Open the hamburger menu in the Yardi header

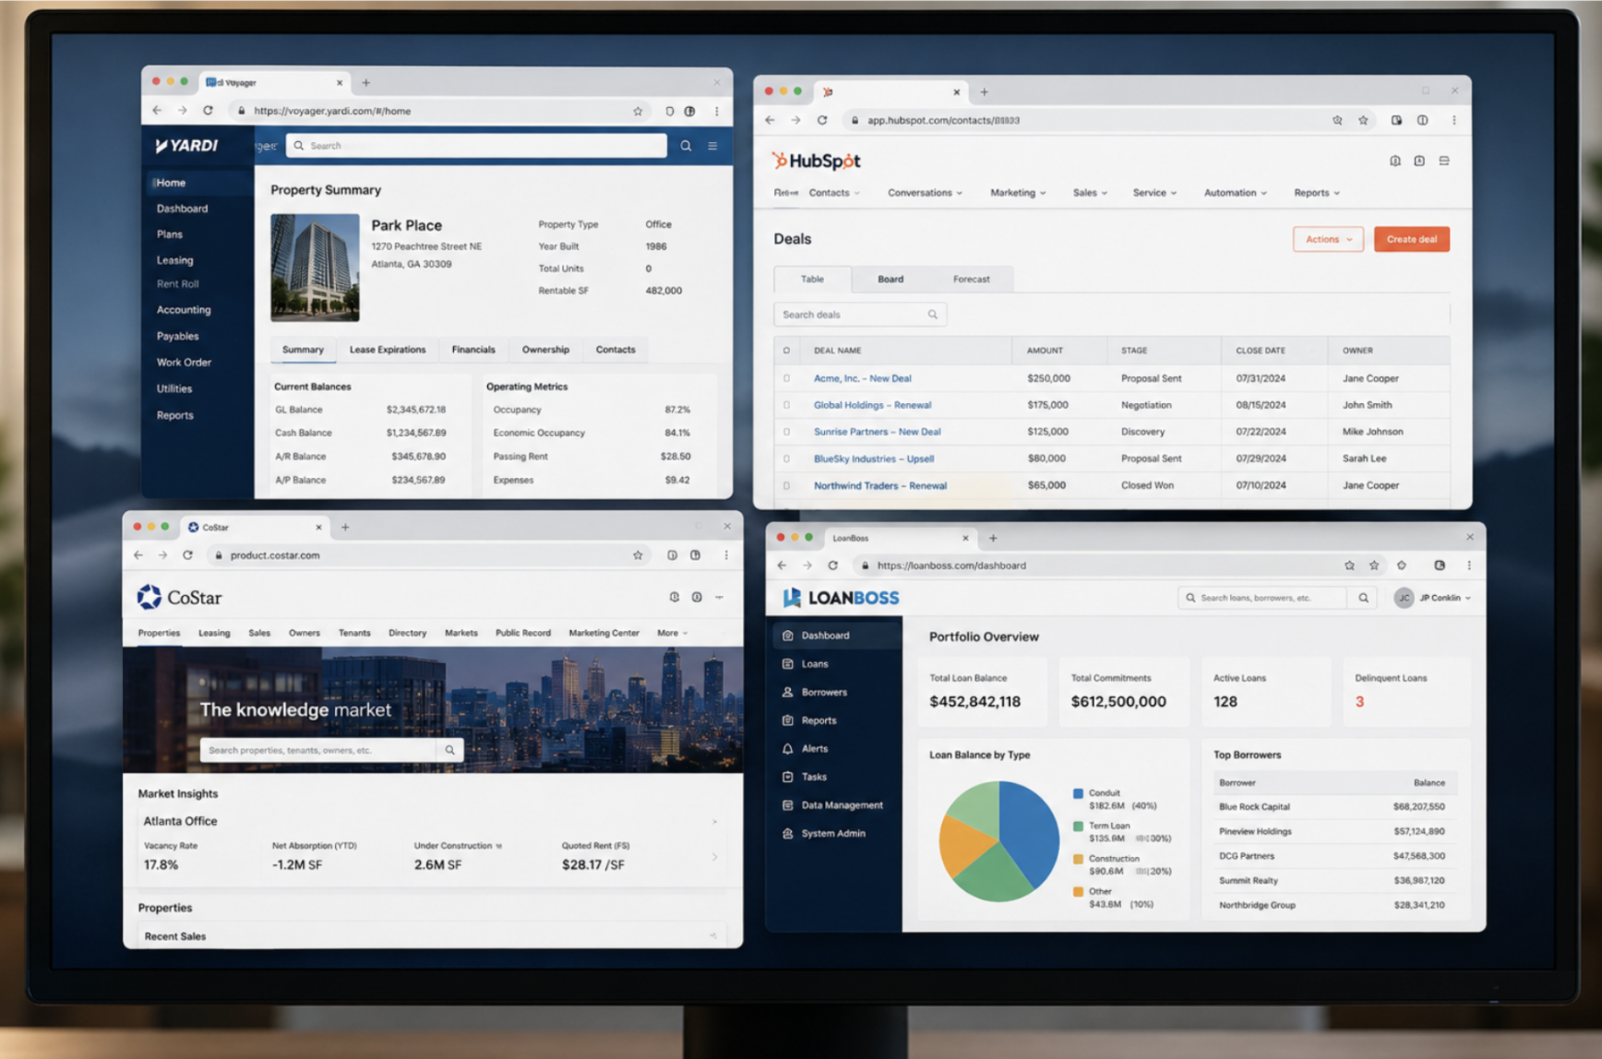pyautogui.click(x=712, y=146)
